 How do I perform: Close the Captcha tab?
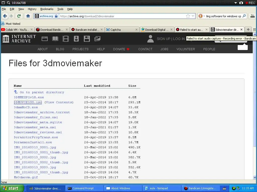[x=136, y=29]
